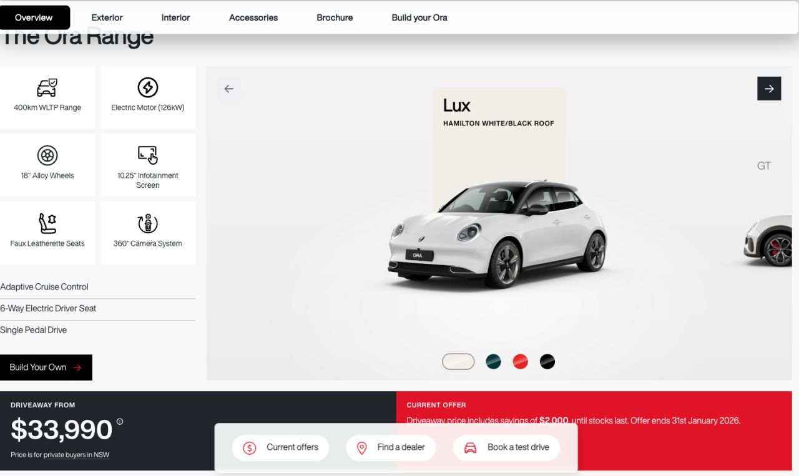Select the GT model preview
The width and height of the screenshot is (799, 476).
pos(763,165)
